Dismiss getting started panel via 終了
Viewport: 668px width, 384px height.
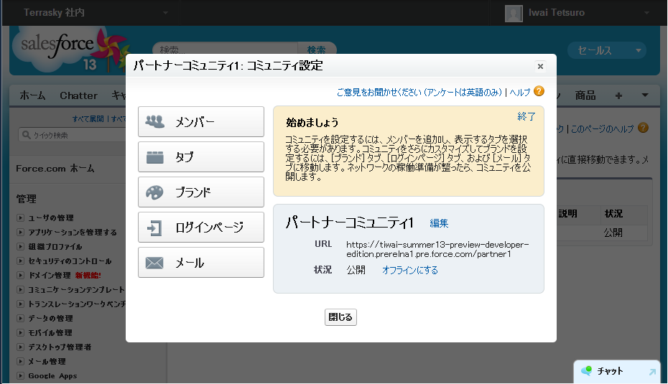[526, 116]
